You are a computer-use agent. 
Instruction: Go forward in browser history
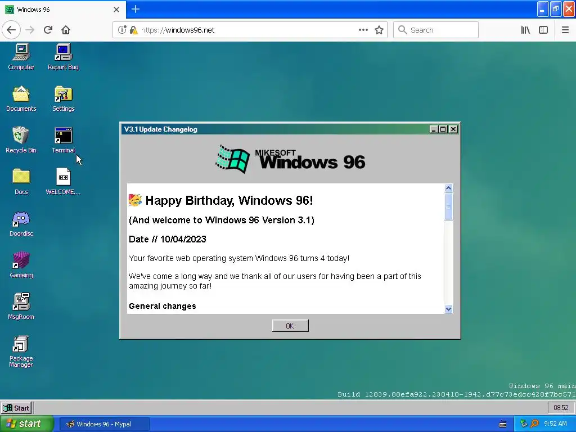click(x=30, y=30)
